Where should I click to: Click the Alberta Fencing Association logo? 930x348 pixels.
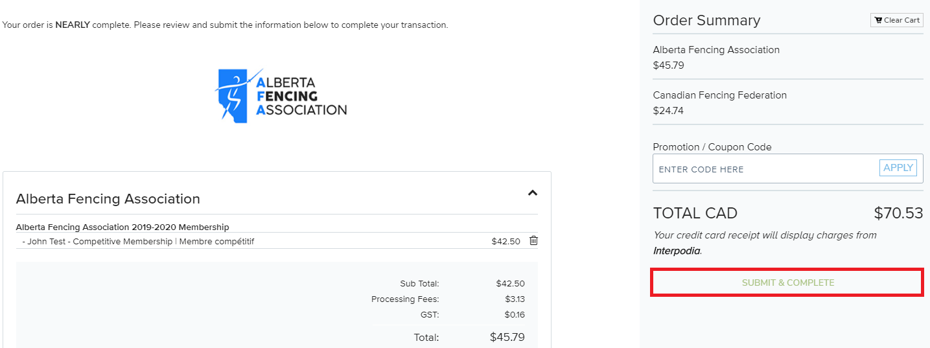tap(281, 96)
